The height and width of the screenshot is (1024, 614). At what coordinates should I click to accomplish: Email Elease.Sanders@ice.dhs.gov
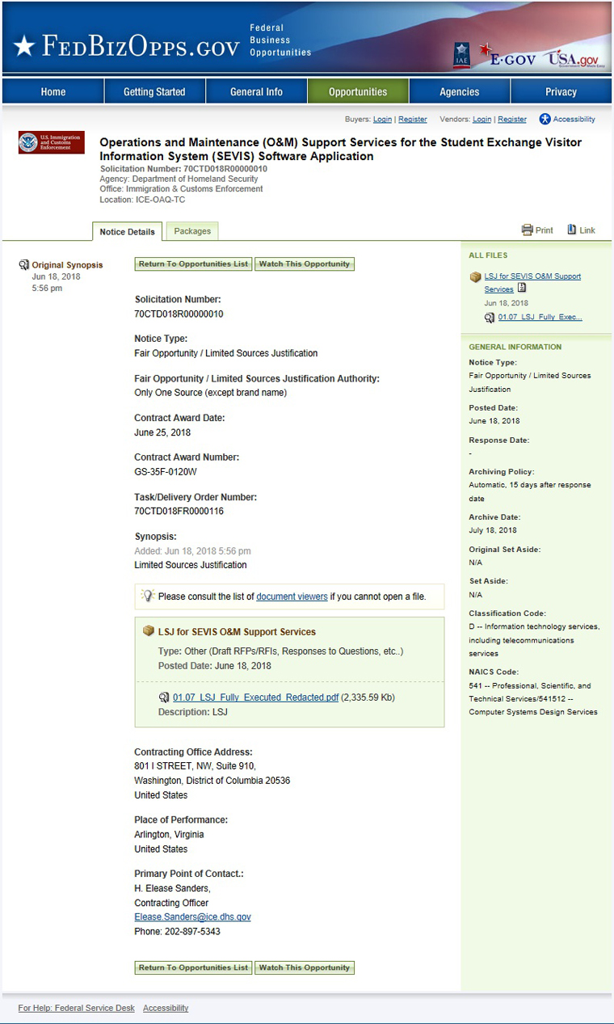pyautogui.click(x=192, y=917)
